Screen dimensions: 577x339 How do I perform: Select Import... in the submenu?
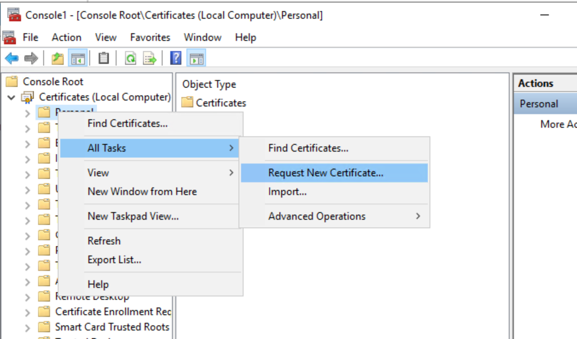pos(334,191)
